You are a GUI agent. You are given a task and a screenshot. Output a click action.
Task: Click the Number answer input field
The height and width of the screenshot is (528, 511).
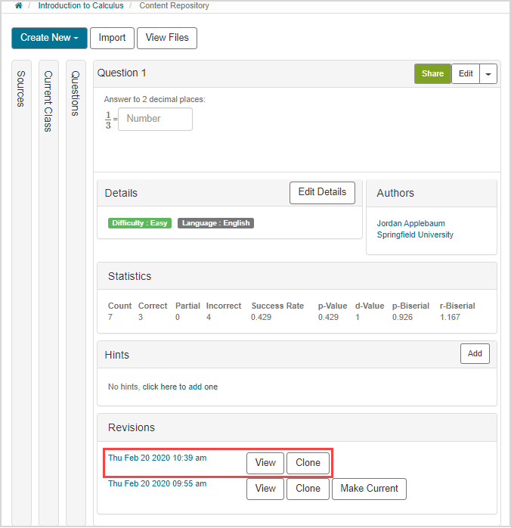(x=155, y=119)
